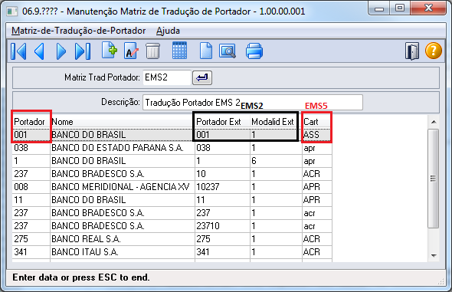Select Portador Ext column header

click(222, 122)
